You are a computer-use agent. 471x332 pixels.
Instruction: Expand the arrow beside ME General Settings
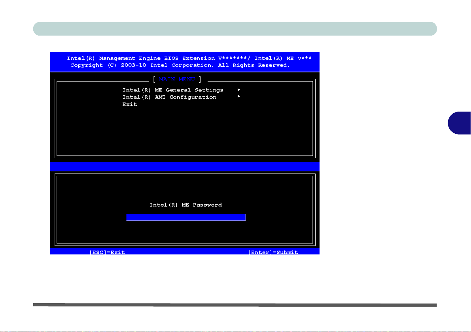click(x=239, y=89)
